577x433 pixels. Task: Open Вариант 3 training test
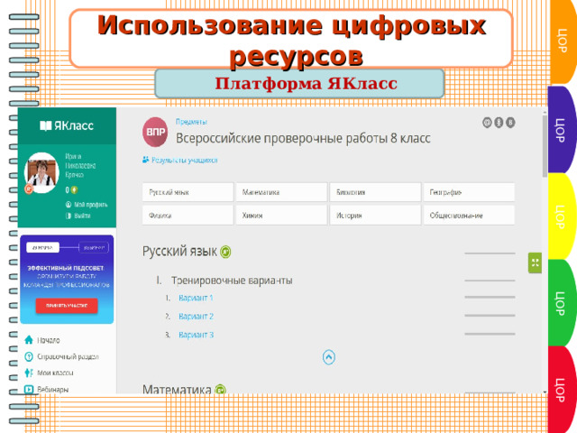[x=196, y=335]
